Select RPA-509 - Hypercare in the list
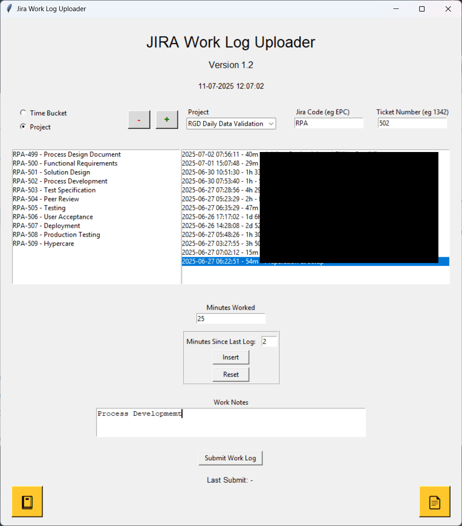Viewport: 462px width, 526px height. click(43, 243)
